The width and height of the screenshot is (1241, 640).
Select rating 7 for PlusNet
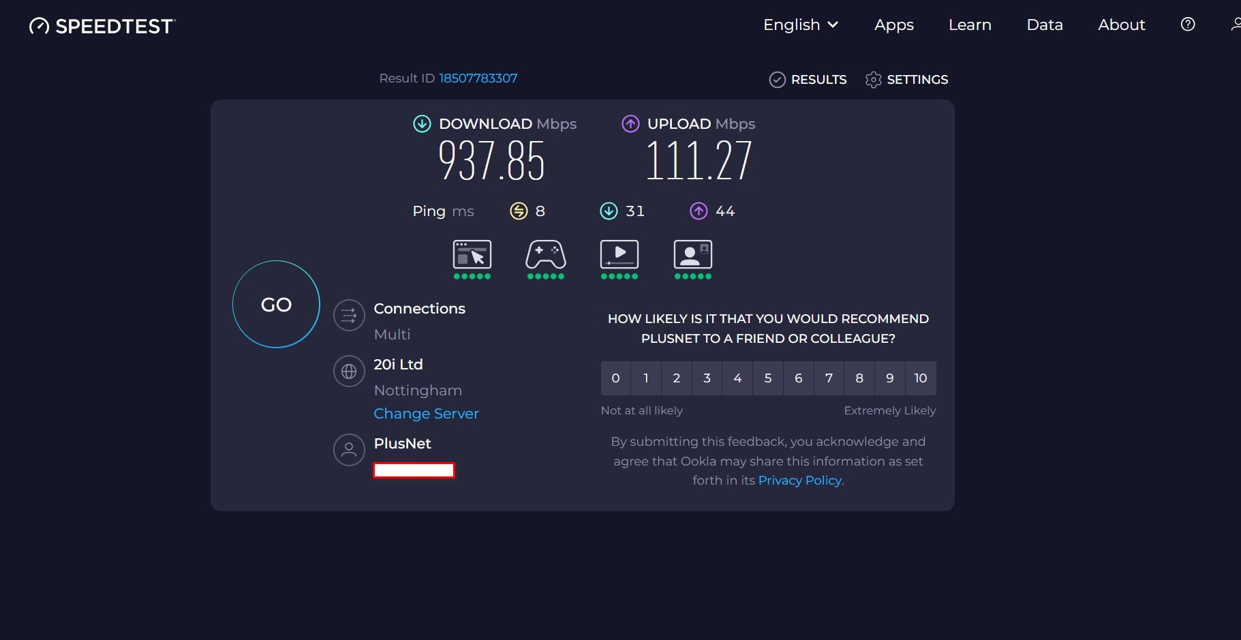click(x=829, y=378)
